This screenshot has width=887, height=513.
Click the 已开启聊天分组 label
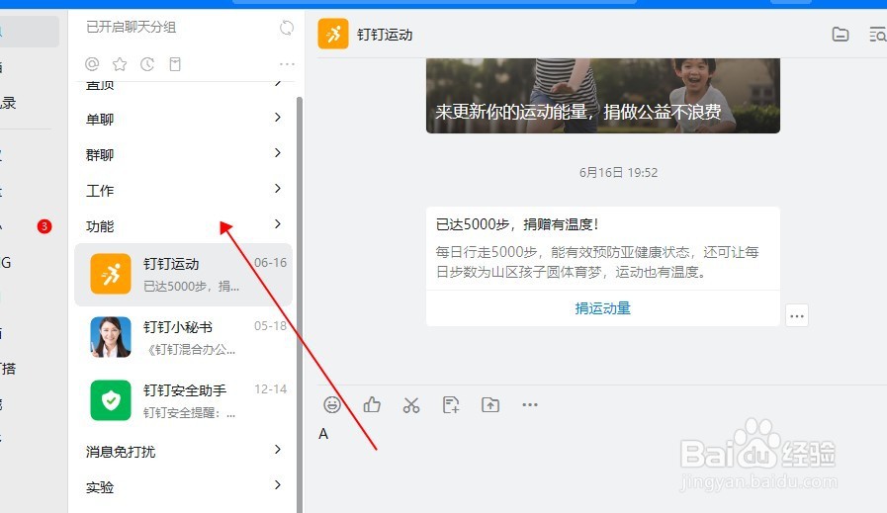[x=132, y=27]
